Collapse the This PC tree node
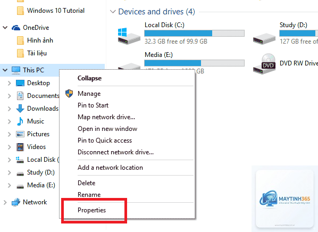The width and height of the screenshot is (318, 232). tap(5, 70)
